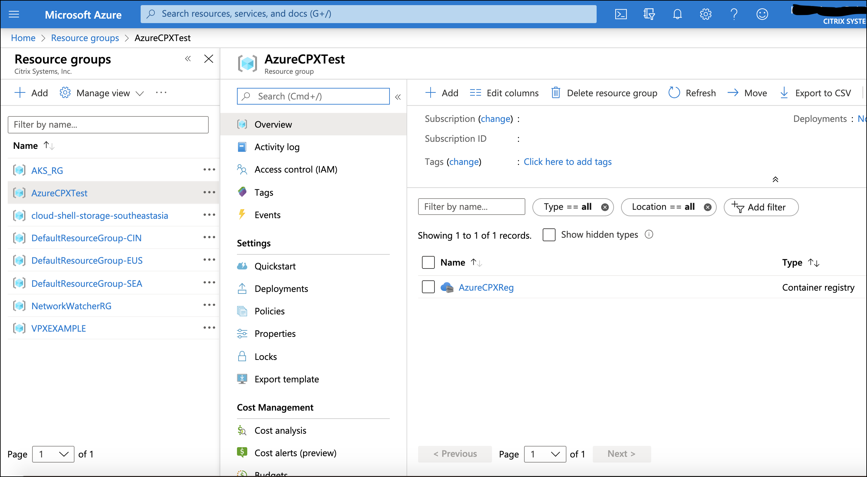Sort the resource groups list by Name
The image size is (867, 477).
pyautogui.click(x=34, y=146)
